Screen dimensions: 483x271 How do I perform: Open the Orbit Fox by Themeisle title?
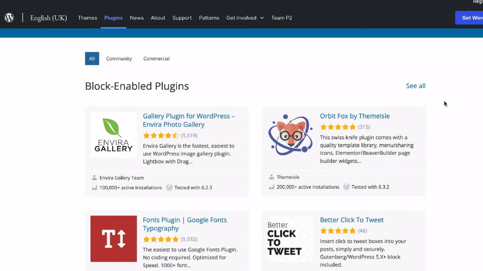point(355,116)
